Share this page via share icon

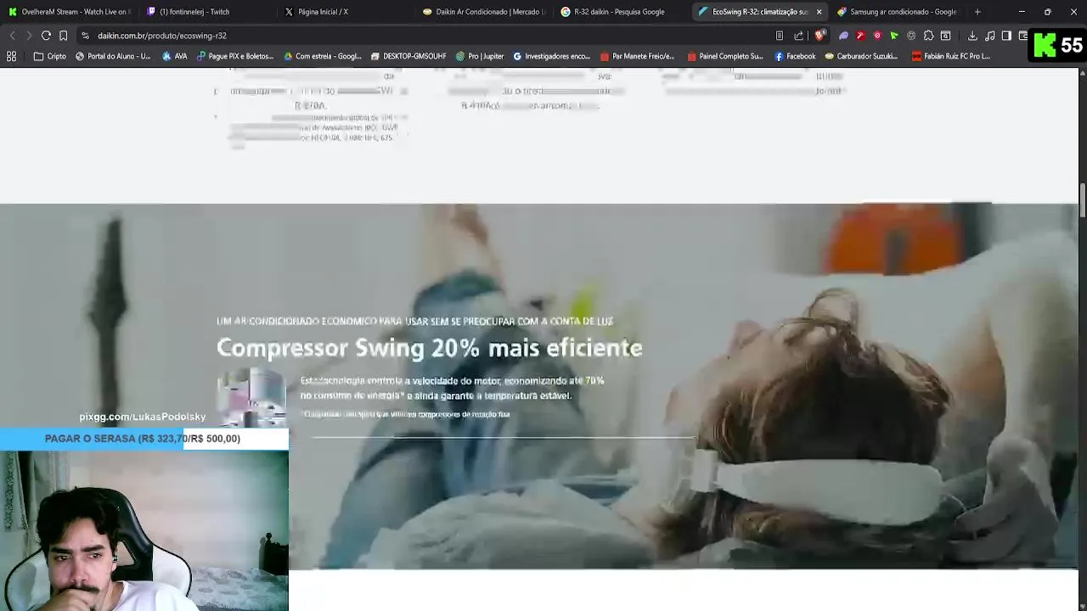click(x=799, y=36)
